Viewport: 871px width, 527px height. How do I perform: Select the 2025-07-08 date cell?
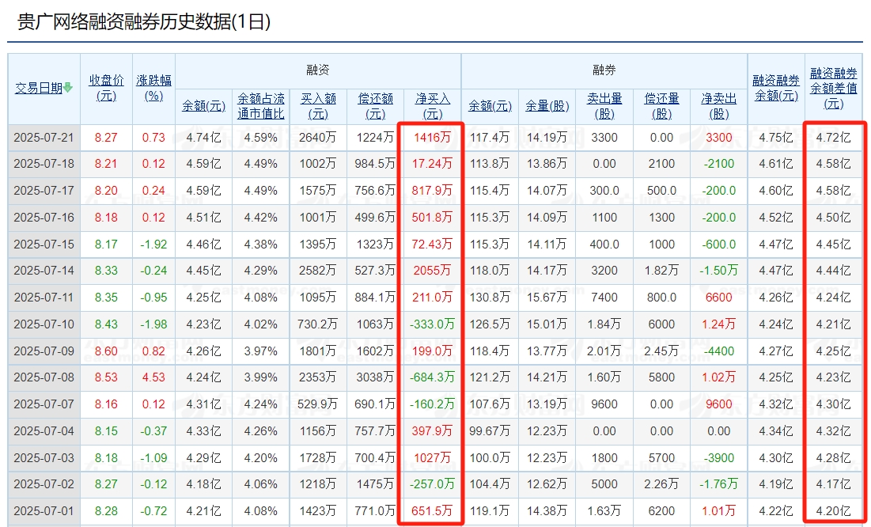tap(44, 377)
